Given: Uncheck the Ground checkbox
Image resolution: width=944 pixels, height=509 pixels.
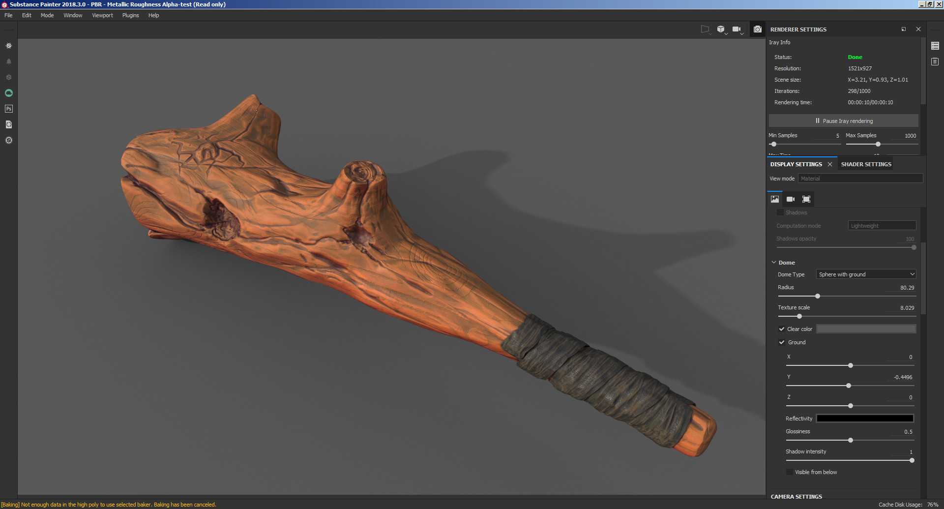Looking at the screenshot, I should point(782,342).
